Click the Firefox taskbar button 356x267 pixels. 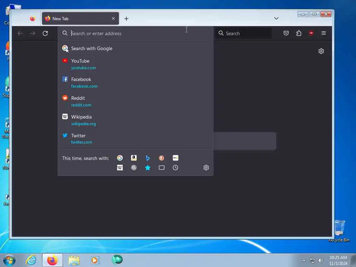52,260
